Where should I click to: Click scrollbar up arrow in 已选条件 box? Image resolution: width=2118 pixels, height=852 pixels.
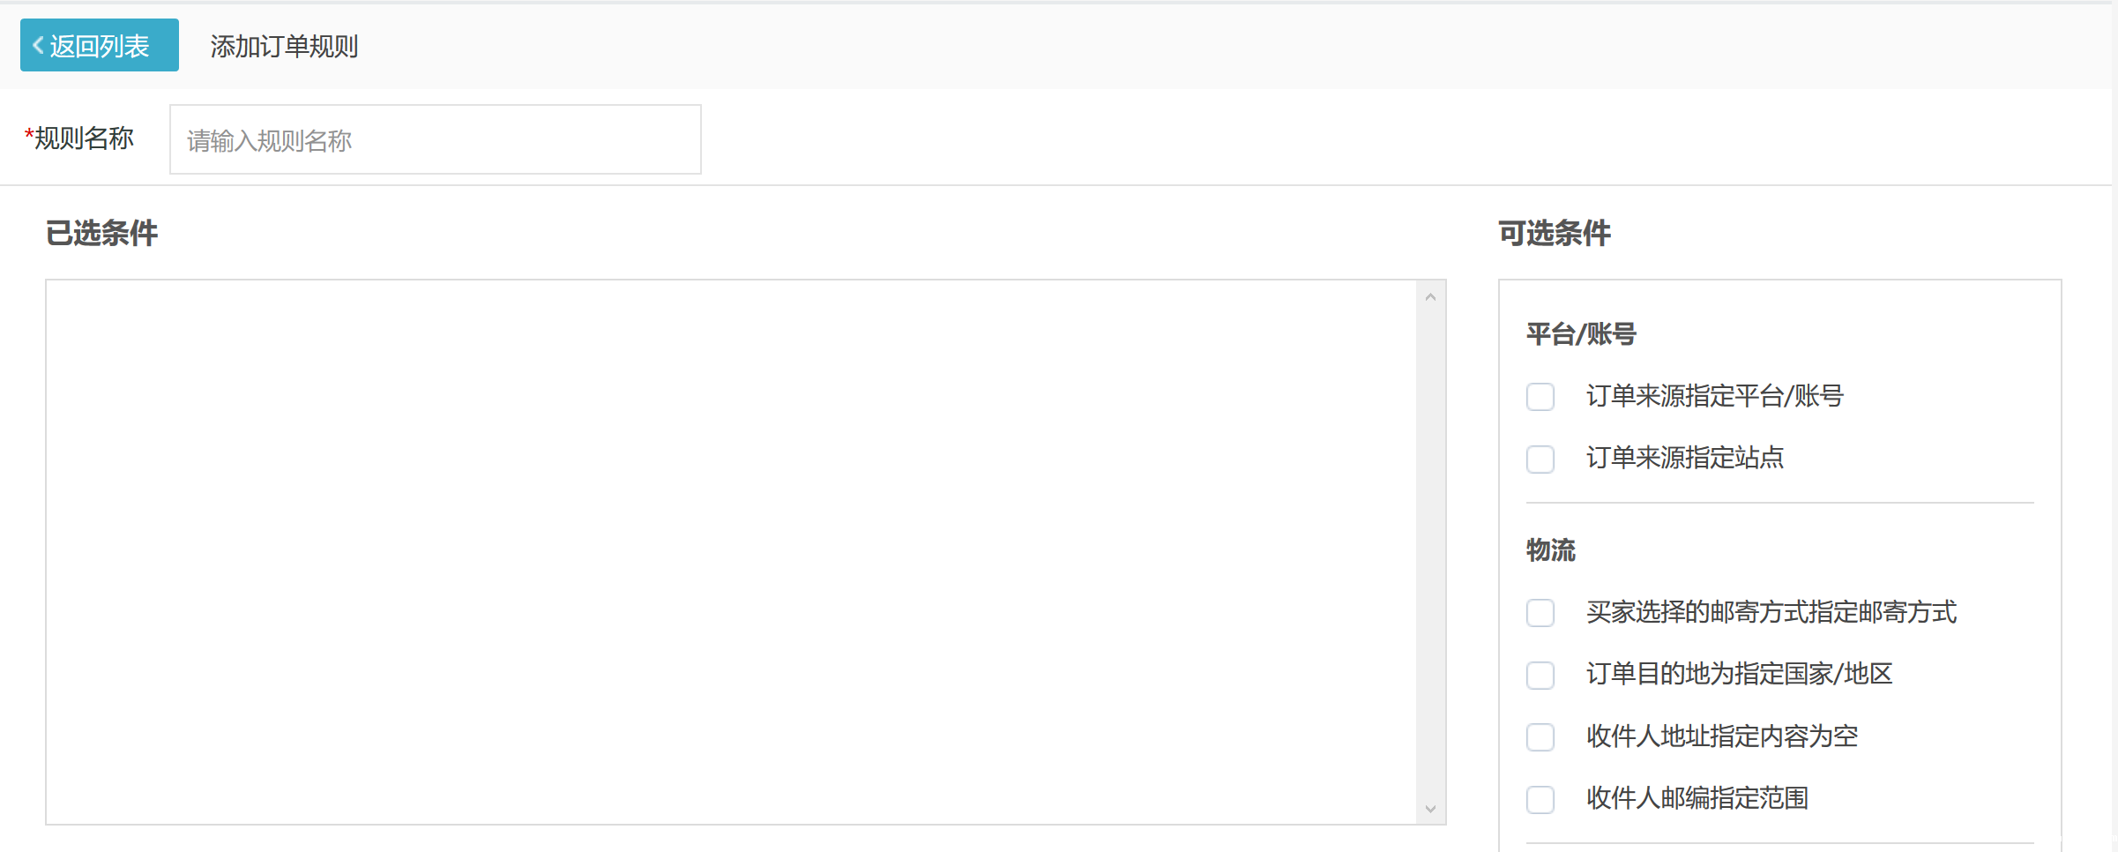tap(1430, 297)
